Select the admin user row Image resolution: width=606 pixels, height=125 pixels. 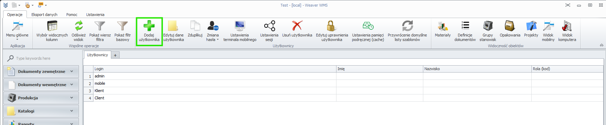(x=343, y=76)
